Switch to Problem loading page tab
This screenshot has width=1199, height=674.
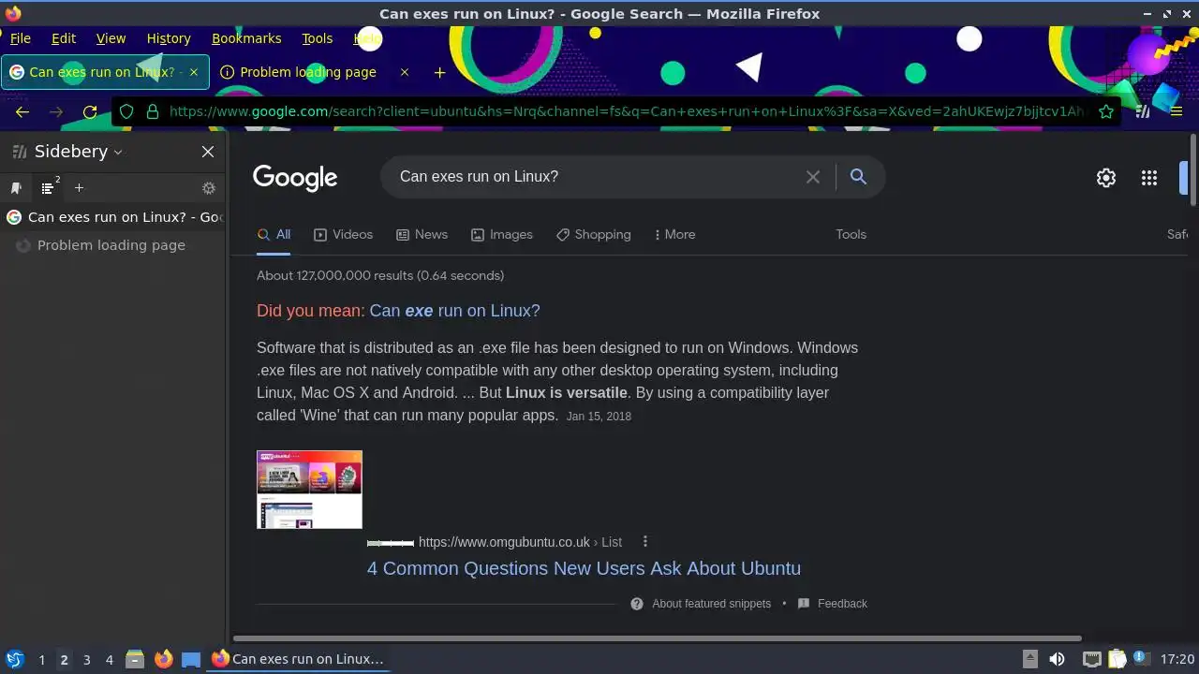point(308,72)
